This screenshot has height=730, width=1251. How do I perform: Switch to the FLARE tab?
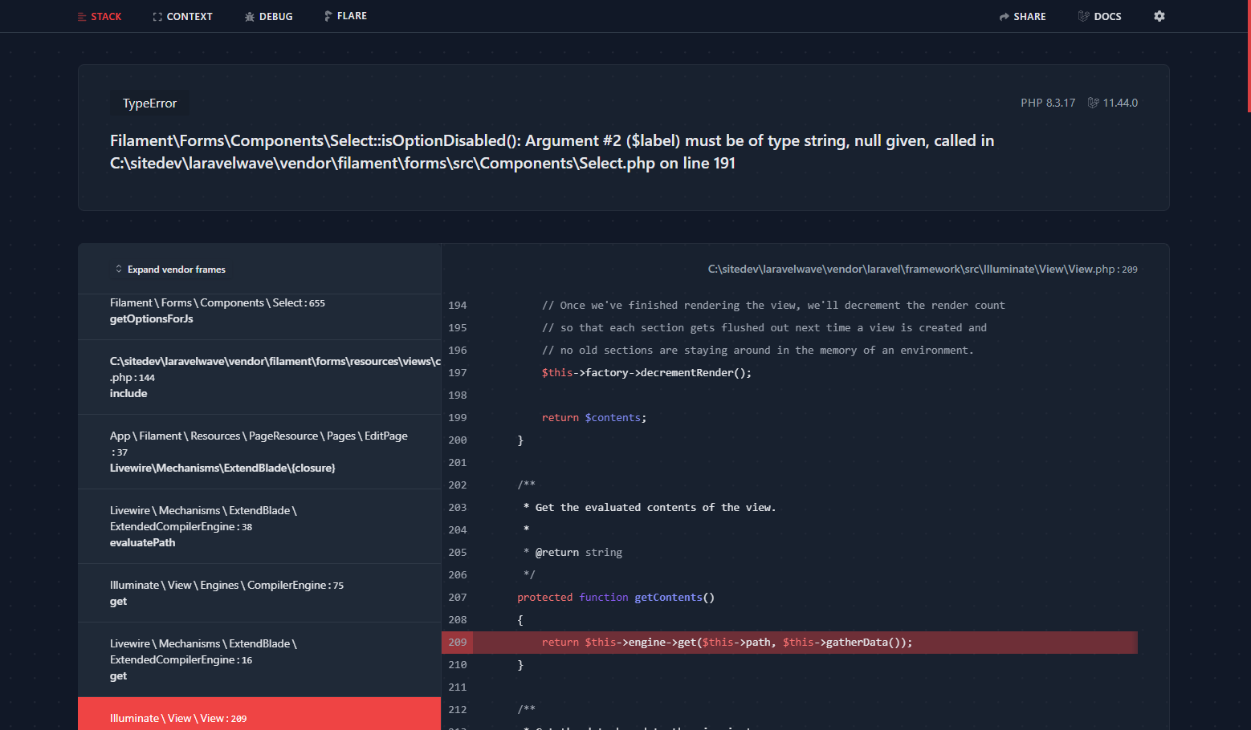click(x=345, y=16)
